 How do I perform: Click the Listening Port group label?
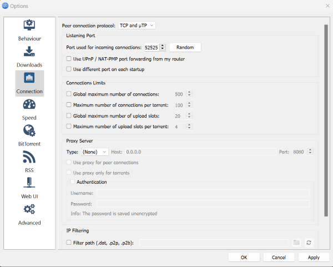[x=80, y=36]
